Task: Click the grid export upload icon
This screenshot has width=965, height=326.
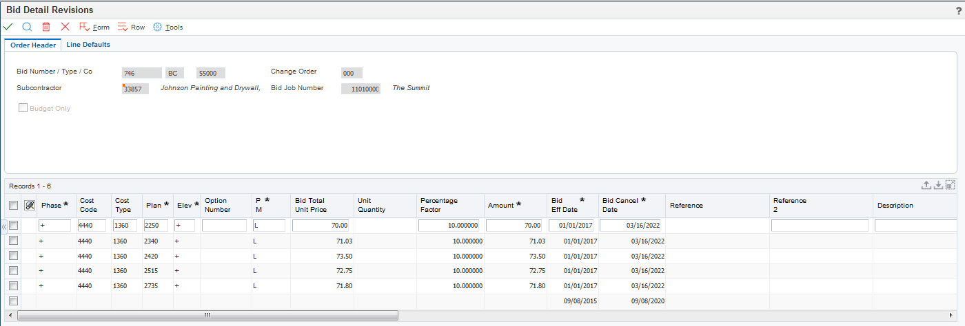Action: pos(926,185)
